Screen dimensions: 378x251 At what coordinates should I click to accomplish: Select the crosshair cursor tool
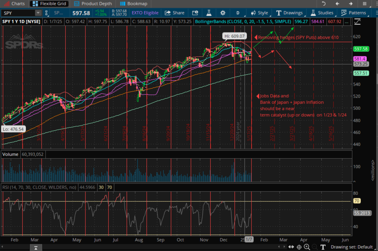[299, 247]
